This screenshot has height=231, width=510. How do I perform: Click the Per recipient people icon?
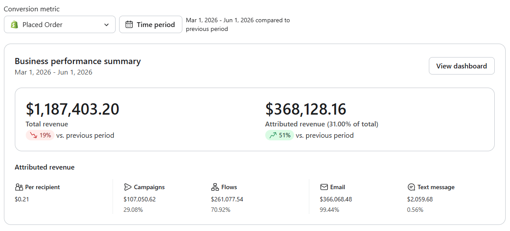(x=19, y=187)
